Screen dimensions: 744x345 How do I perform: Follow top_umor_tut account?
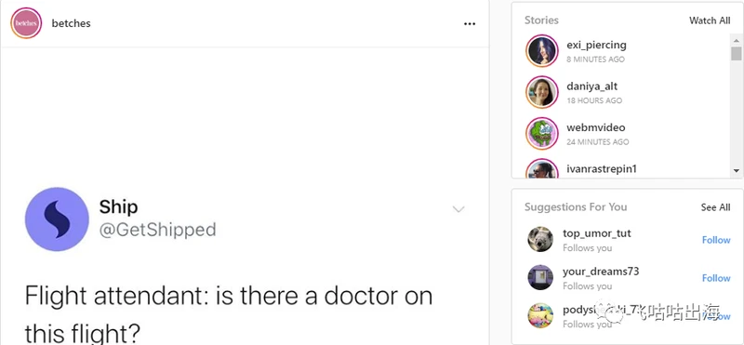[716, 240]
